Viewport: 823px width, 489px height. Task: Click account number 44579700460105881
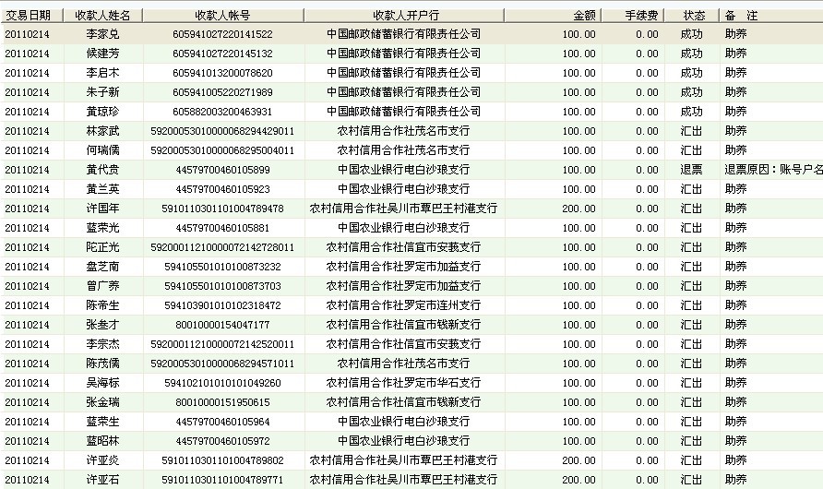coord(222,228)
